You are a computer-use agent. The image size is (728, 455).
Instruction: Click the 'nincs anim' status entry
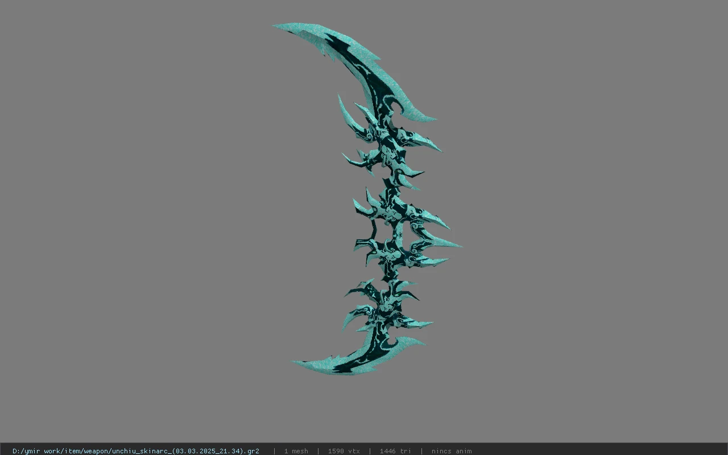pyautogui.click(x=452, y=451)
